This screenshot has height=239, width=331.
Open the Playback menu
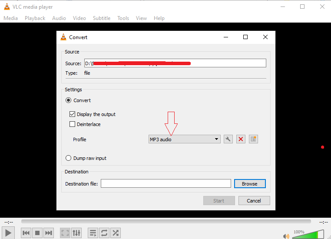coord(35,18)
